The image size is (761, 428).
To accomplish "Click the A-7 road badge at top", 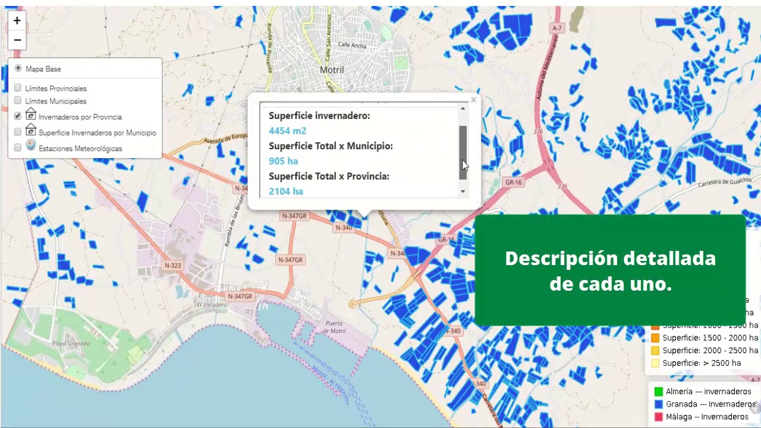I will (556, 28).
